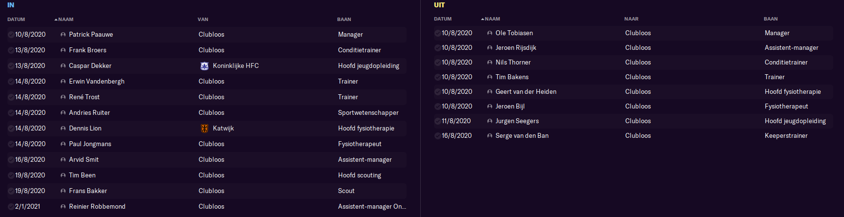Image resolution: width=844 pixels, height=217 pixels.
Task: Click person icon next to Tim Been
Action: [x=63, y=175]
